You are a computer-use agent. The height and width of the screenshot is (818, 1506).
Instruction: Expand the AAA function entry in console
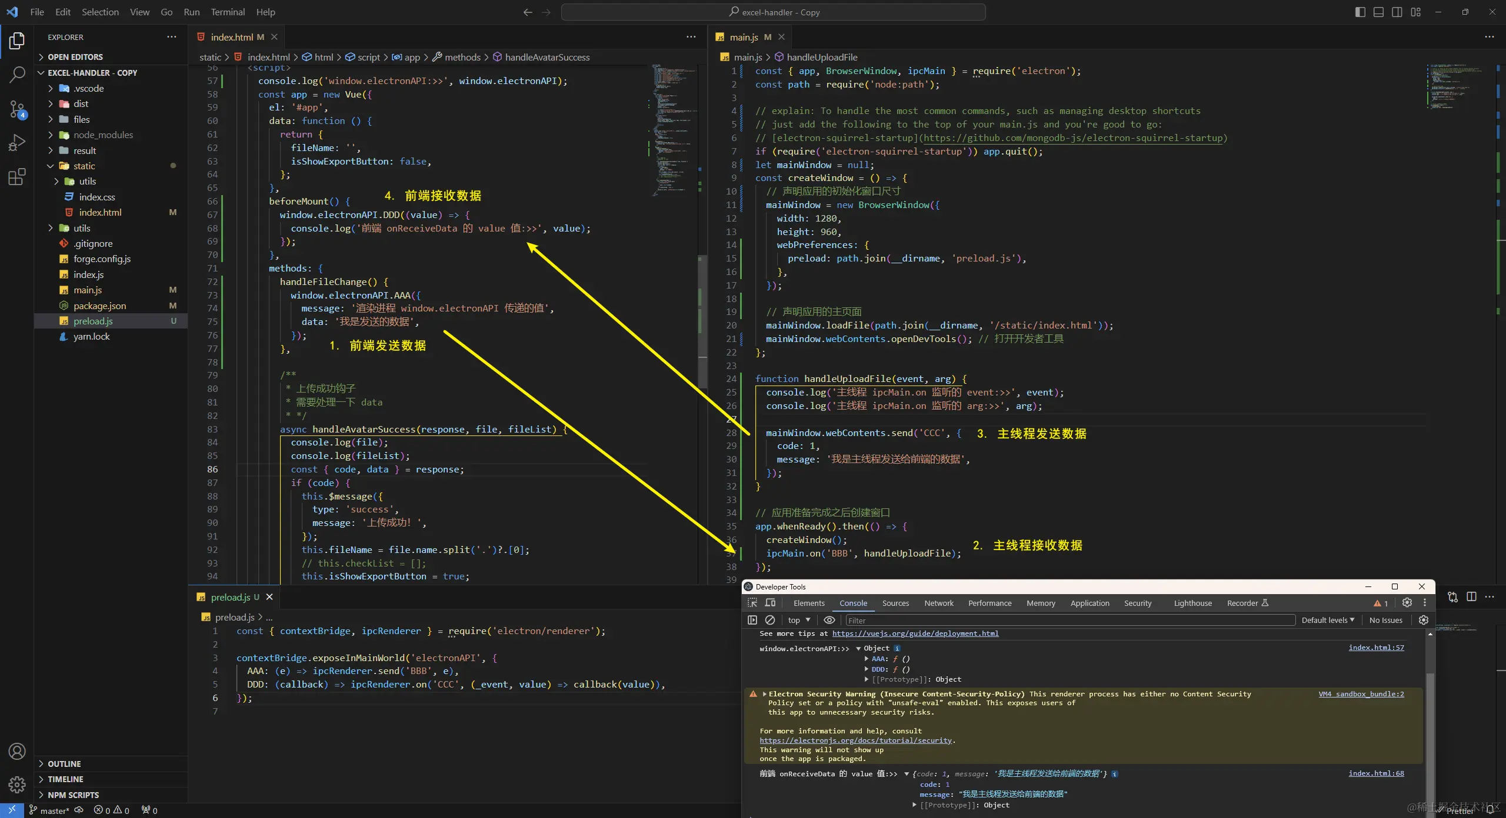(x=867, y=659)
